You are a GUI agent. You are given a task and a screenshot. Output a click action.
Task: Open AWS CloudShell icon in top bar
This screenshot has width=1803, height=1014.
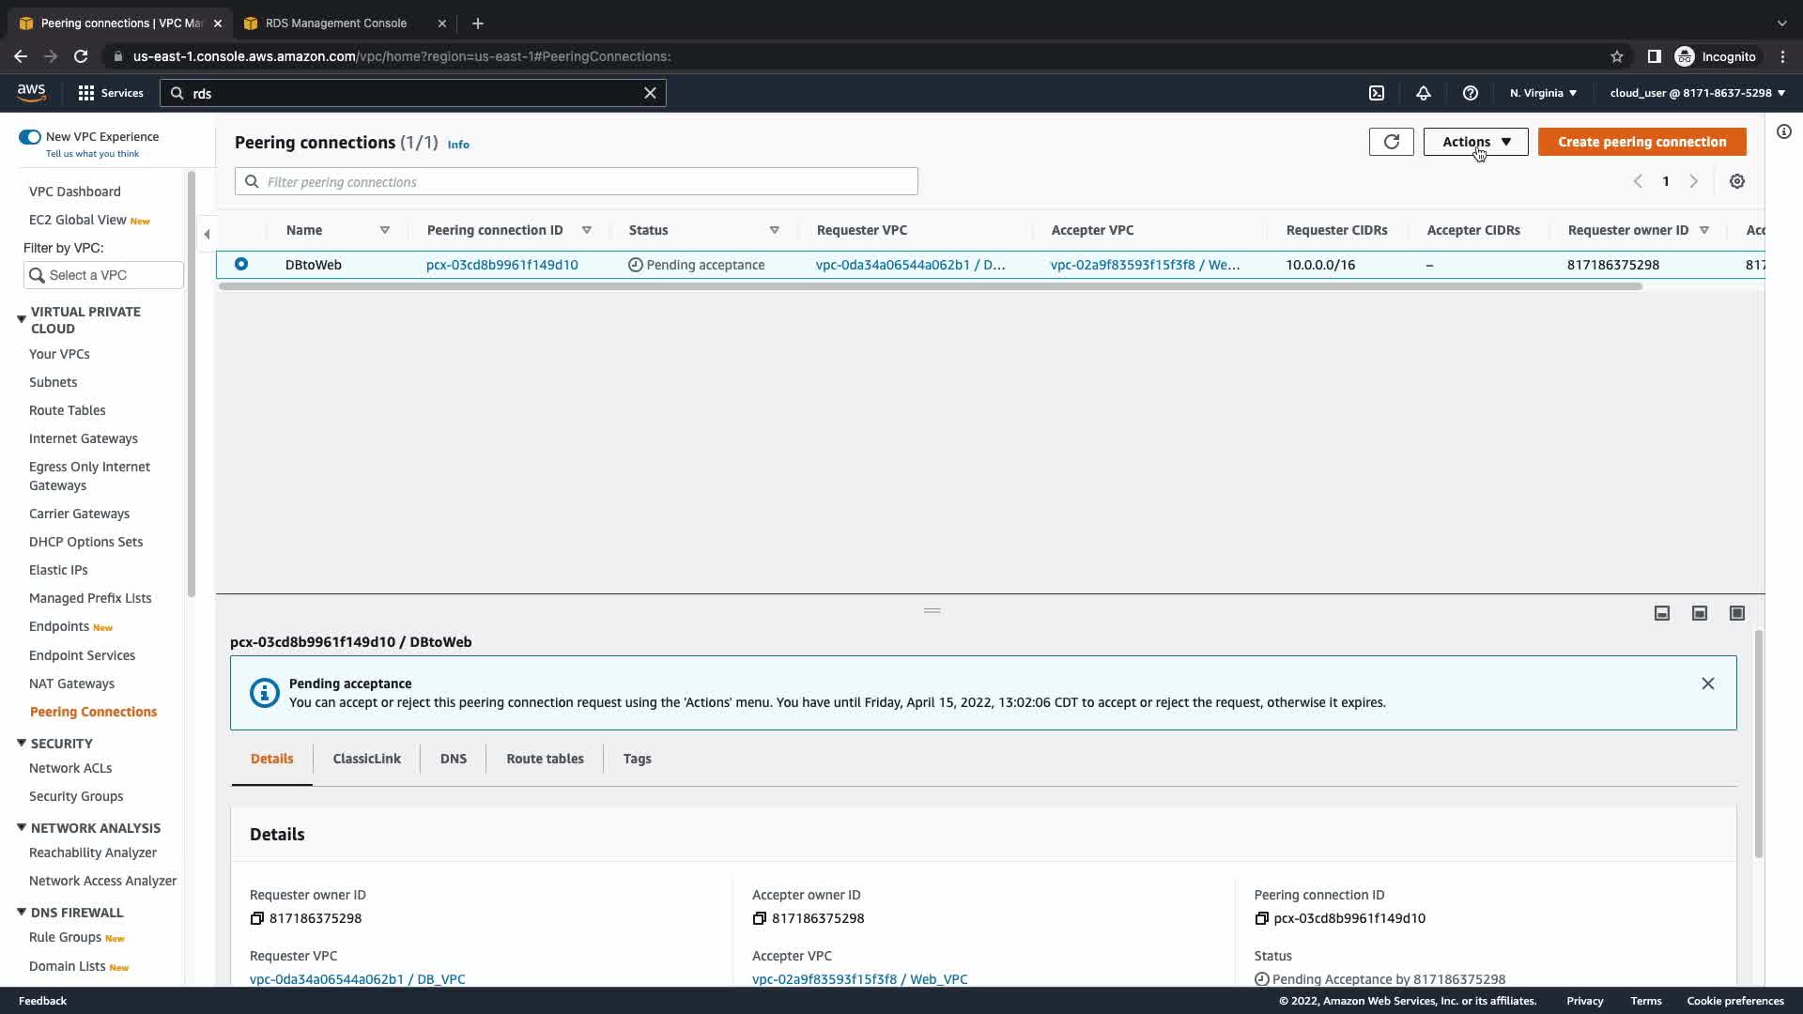[x=1377, y=93]
